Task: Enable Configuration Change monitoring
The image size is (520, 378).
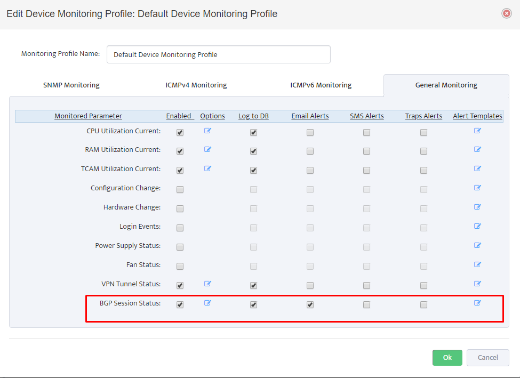Action: [180, 190]
